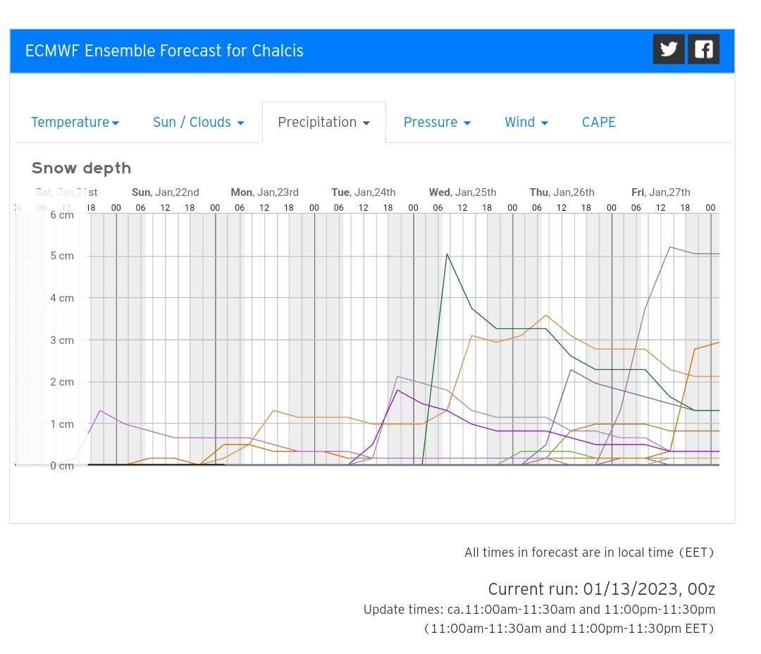The width and height of the screenshot is (761, 654).
Task: Click the 2 cm axis label
Action: 62,382
